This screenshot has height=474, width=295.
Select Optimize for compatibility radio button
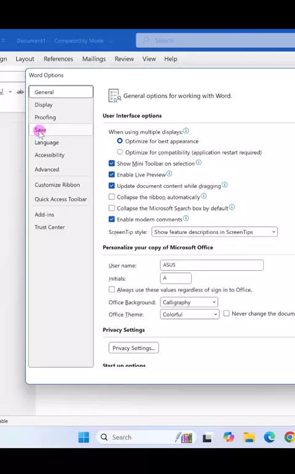(x=120, y=152)
